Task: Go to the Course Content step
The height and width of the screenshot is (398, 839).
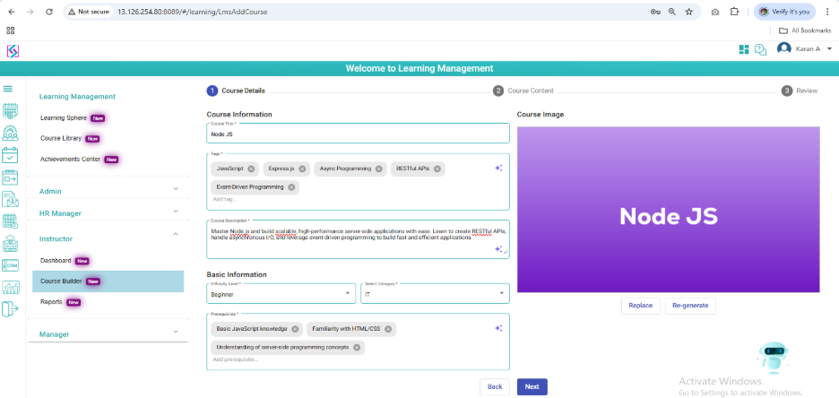Action: [523, 91]
